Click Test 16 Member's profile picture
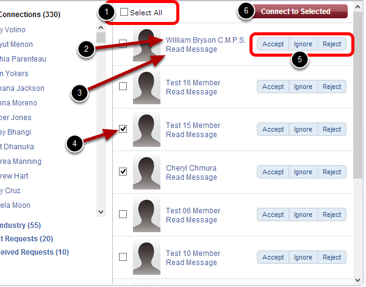 click(146, 87)
